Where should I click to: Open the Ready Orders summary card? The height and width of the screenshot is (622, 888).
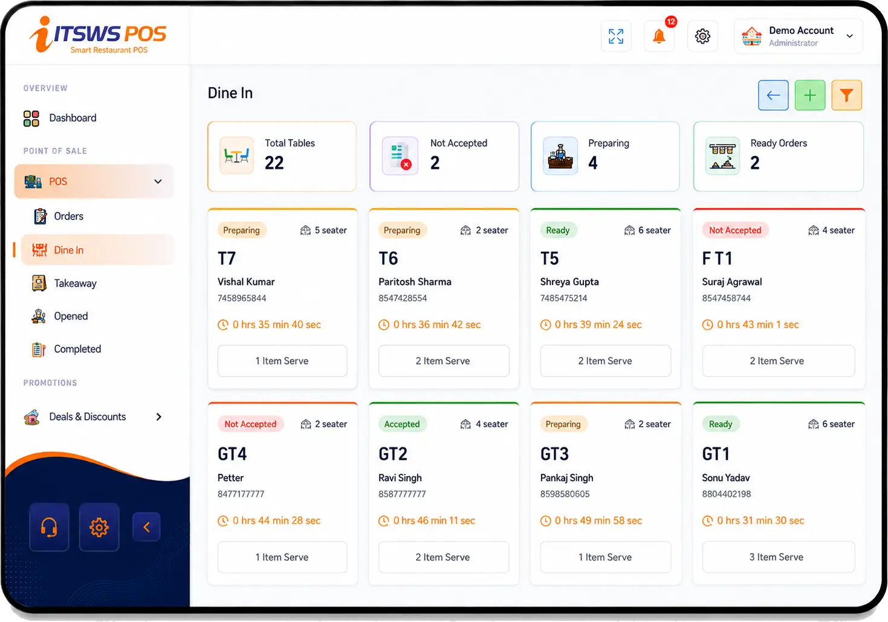779,157
